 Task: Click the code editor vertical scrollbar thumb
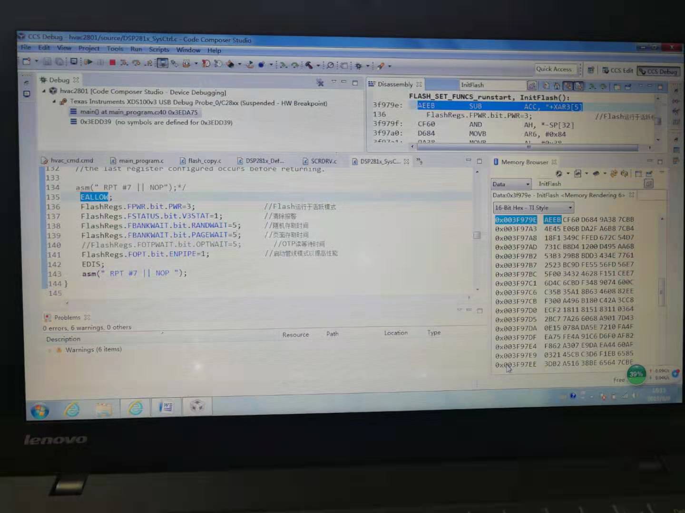[x=477, y=235]
